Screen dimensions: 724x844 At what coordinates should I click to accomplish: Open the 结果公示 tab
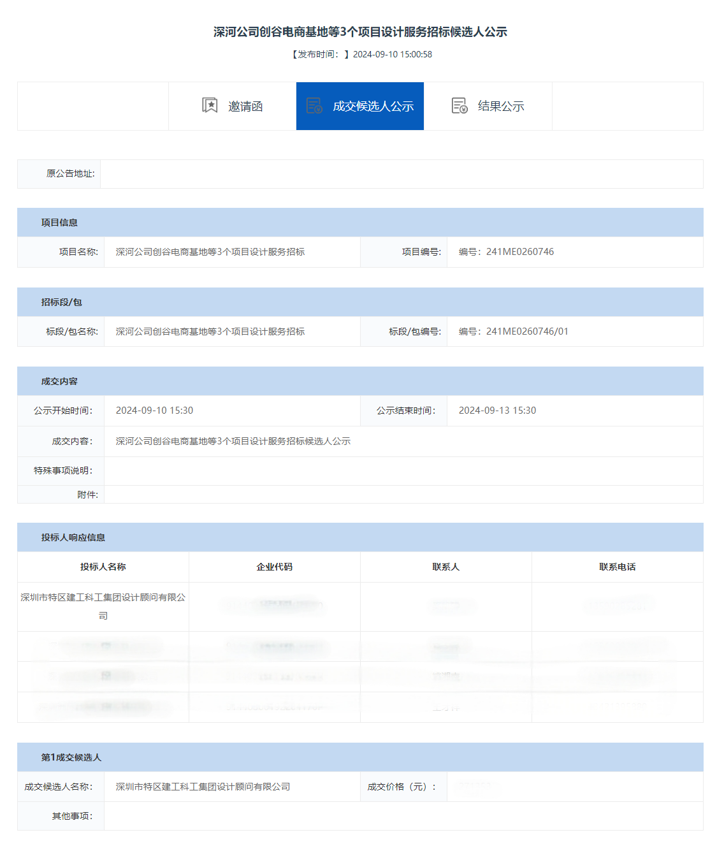pyautogui.click(x=488, y=106)
